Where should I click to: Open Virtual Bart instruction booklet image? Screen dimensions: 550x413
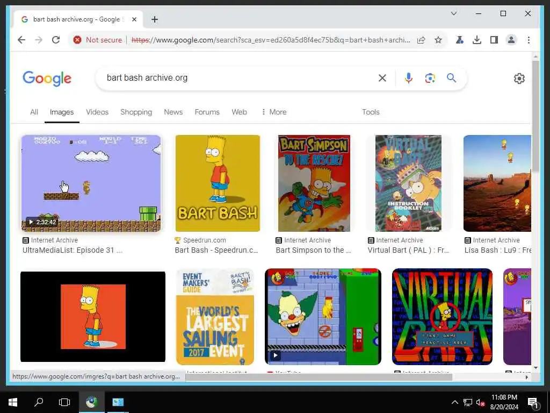(408, 183)
